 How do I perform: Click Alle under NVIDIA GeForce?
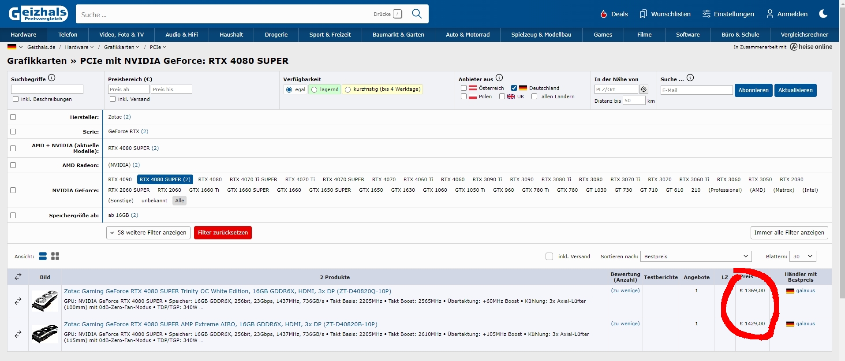tap(179, 201)
